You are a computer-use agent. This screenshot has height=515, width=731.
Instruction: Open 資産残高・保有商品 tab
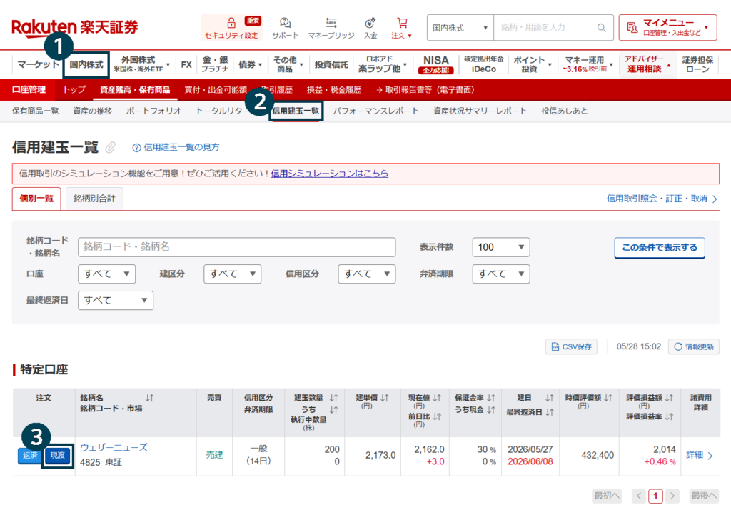(x=135, y=89)
